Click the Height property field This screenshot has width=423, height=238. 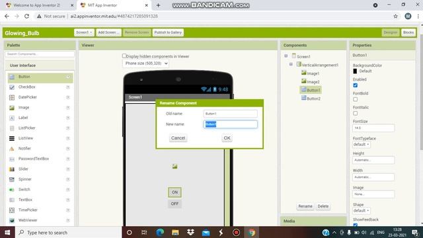[x=373, y=160]
